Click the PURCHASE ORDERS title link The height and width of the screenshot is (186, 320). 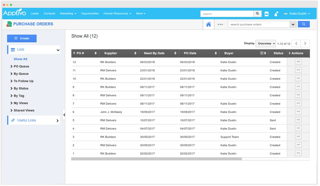(x=33, y=24)
